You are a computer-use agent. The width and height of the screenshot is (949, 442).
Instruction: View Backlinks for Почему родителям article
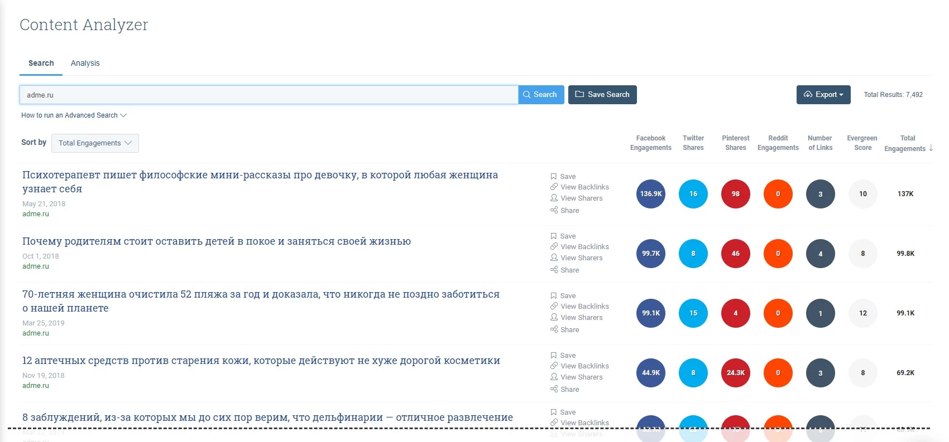point(579,247)
